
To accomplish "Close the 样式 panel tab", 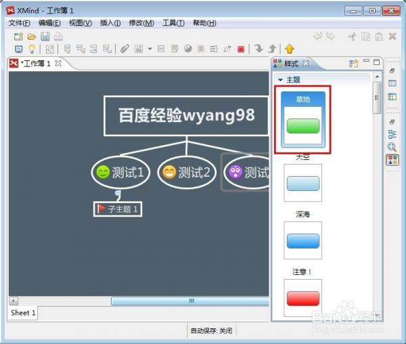I will [x=306, y=63].
